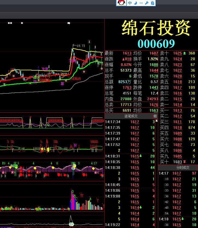
Task: Click the 涨跌 value 010
Action: pyautogui.click(x=127, y=59)
